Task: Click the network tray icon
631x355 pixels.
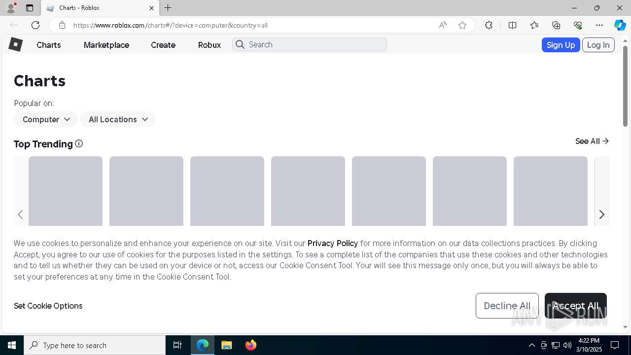Action: 556,345
